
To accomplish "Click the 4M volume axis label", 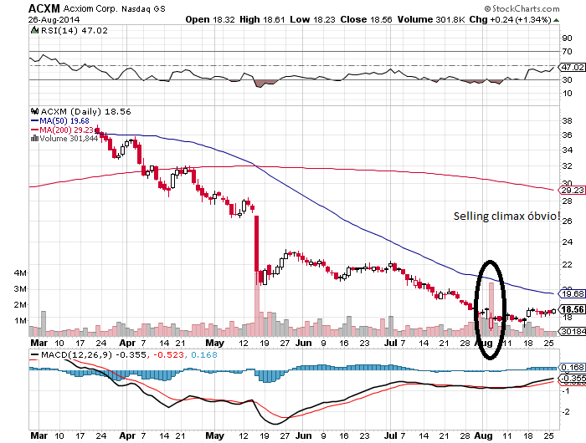I will click(21, 272).
